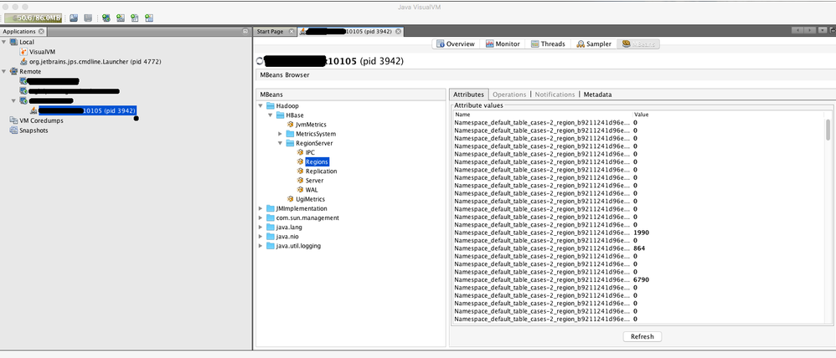Click the Name column header

coord(543,115)
